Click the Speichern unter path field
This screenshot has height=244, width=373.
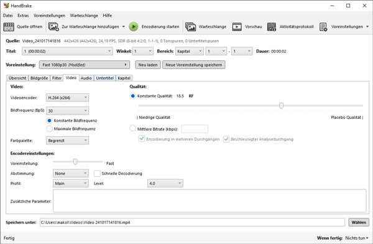click(192, 222)
